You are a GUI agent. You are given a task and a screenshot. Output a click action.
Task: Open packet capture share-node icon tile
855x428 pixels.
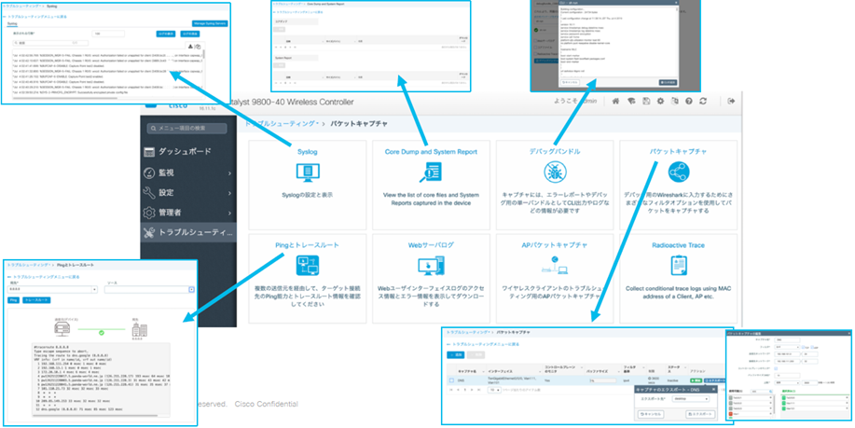tap(679, 172)
